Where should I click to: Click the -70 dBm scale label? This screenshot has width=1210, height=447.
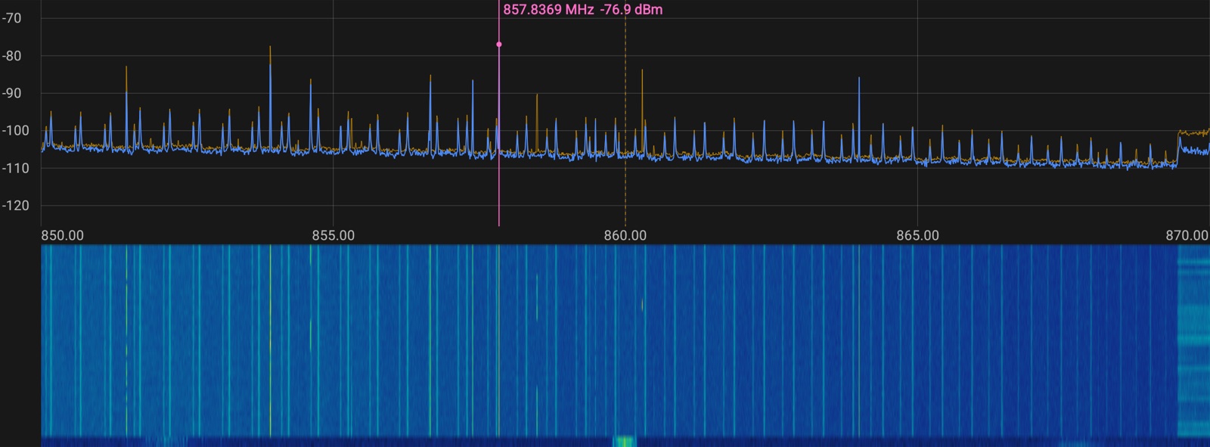[11, 18]
